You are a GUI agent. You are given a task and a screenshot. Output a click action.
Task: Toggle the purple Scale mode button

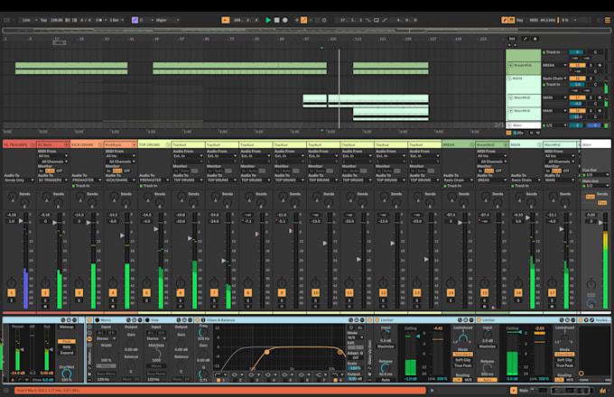click(x=135, y=20)
